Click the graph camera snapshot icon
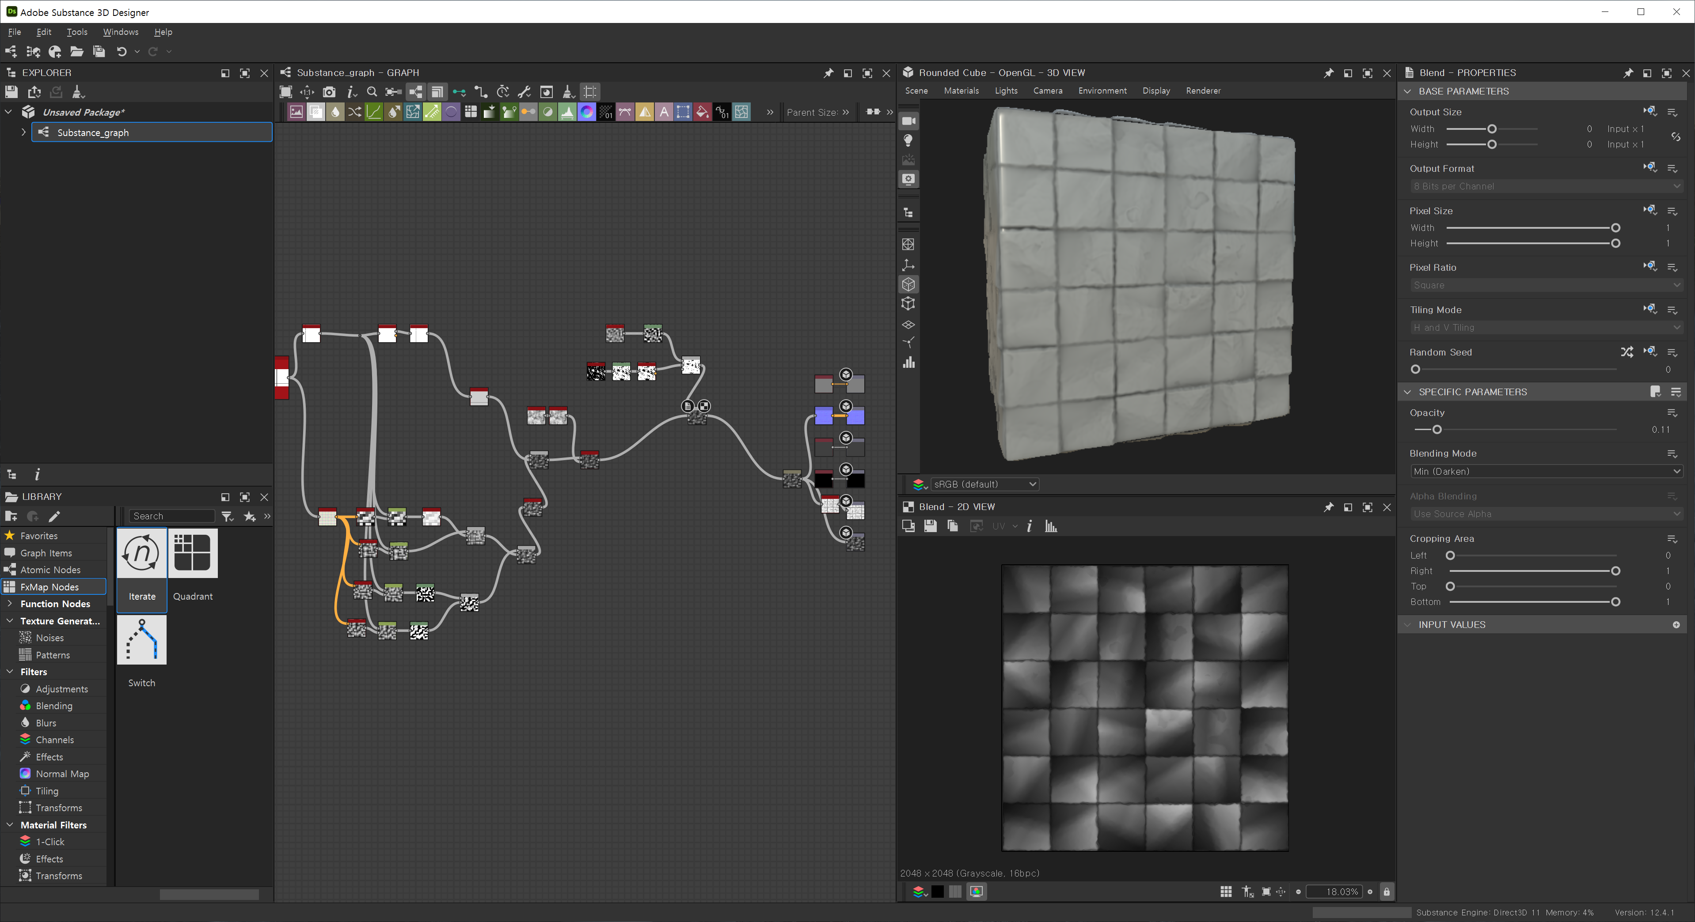The height and width of the screenshot is (922, 1695). [329, 92]
